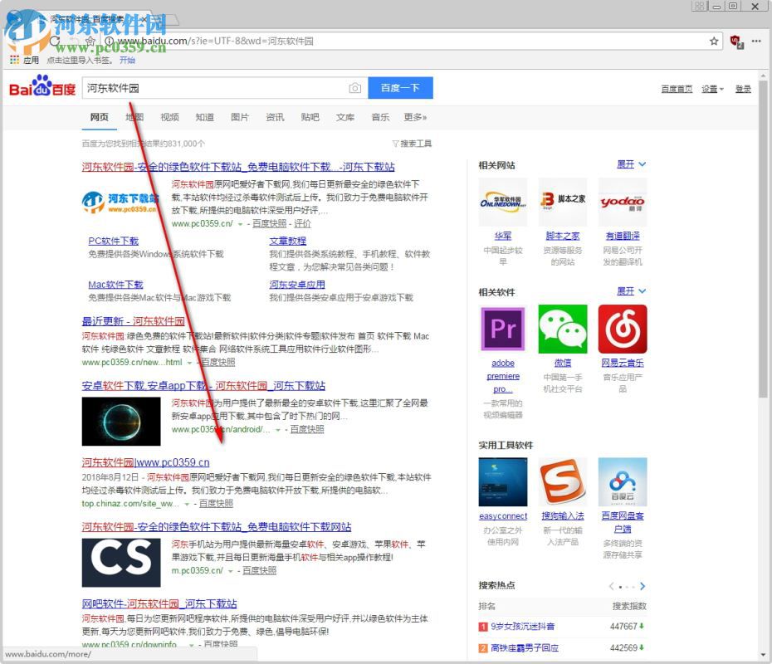The height and width of the screenshot is (664, 772).
Task: Open the Baidu Cloud client icon
Action: click(x=623, y=482)
